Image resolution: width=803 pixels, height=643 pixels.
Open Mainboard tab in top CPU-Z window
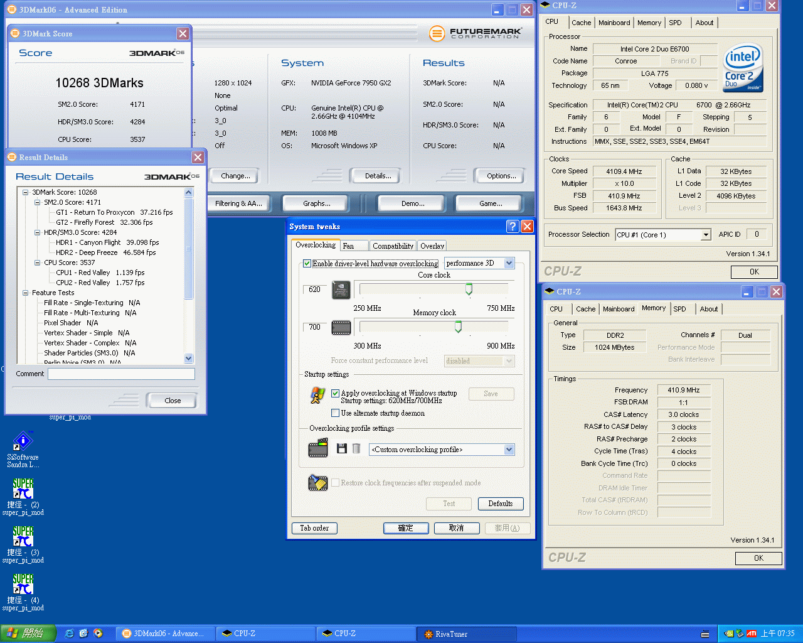[x=614, y=23]
